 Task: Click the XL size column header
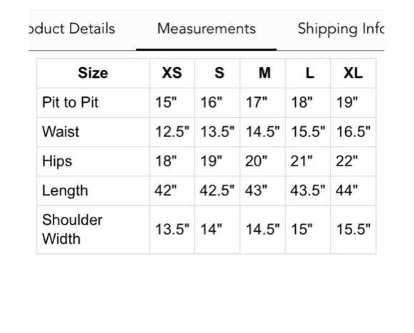point(353,73)
